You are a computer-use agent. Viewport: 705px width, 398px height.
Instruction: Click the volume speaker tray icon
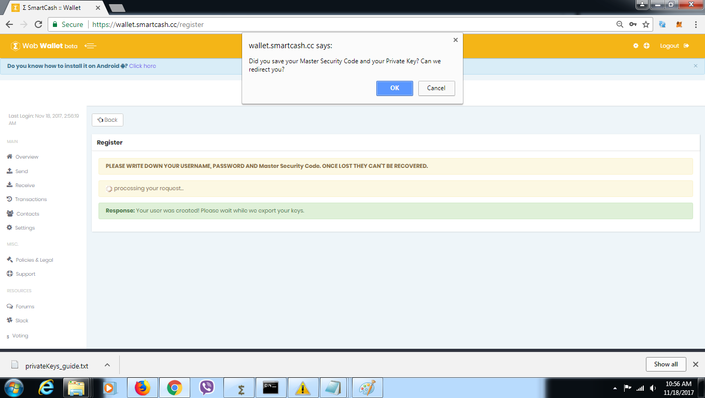(653, 388)
